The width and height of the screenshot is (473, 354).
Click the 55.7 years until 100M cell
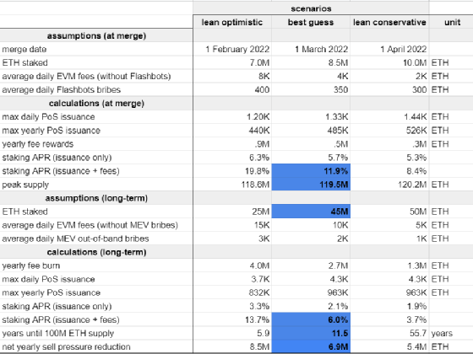[x=389, y=333]
